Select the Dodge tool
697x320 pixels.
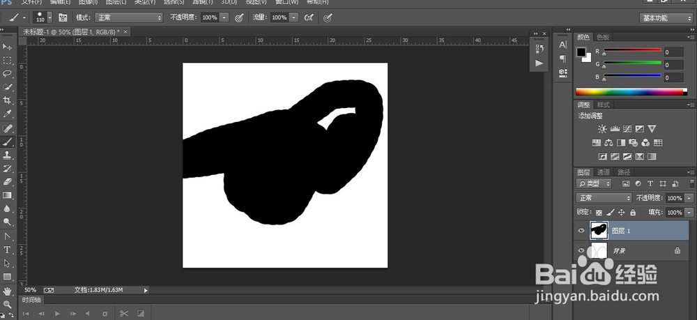tap(7, 222)
